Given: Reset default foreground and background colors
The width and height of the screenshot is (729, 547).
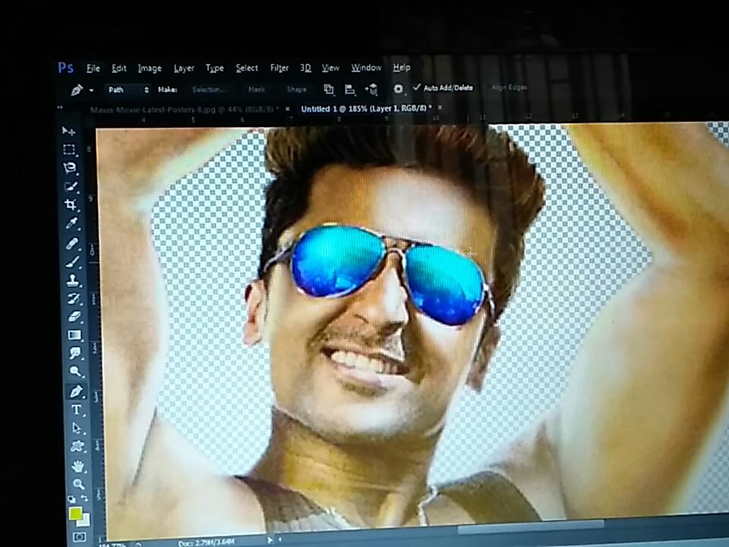Looking at the screenshot, I should click(71, 498).
